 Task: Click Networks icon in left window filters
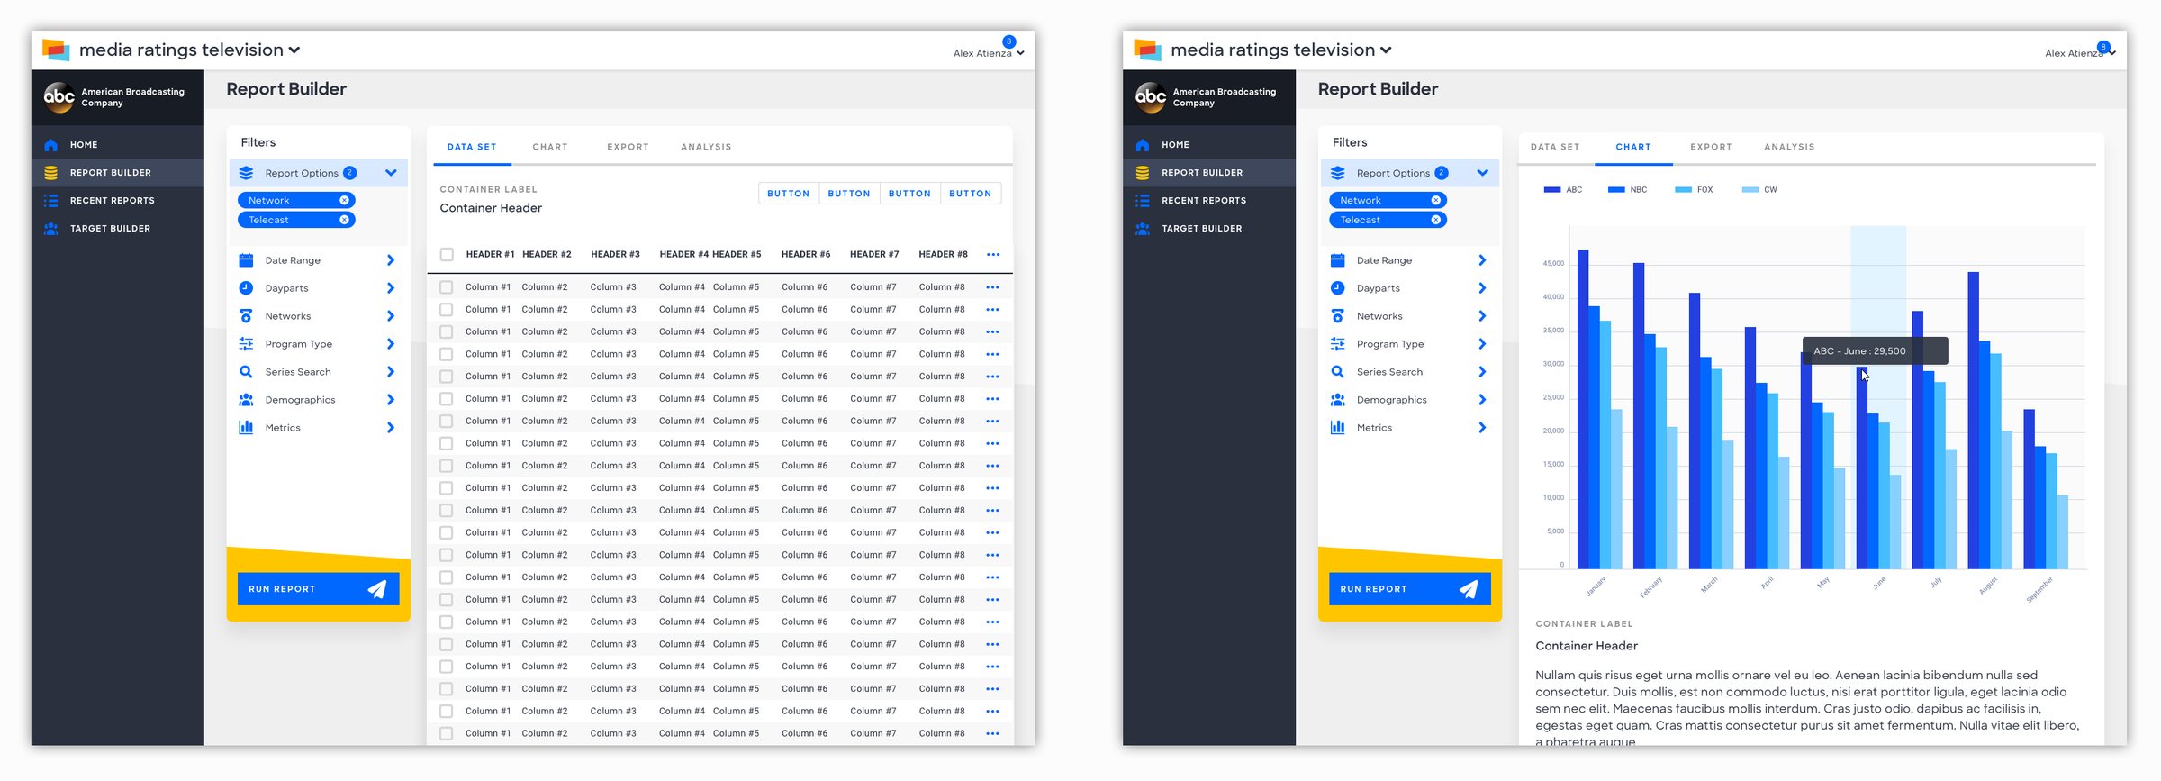pyautogui.click(x=246, y=316)
